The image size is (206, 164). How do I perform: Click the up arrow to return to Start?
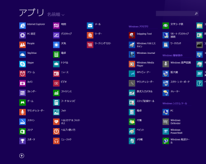(22, 156)
